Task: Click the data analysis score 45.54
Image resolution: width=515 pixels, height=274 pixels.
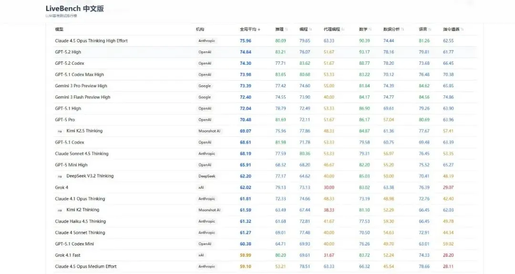Action: tap(389, 266)
